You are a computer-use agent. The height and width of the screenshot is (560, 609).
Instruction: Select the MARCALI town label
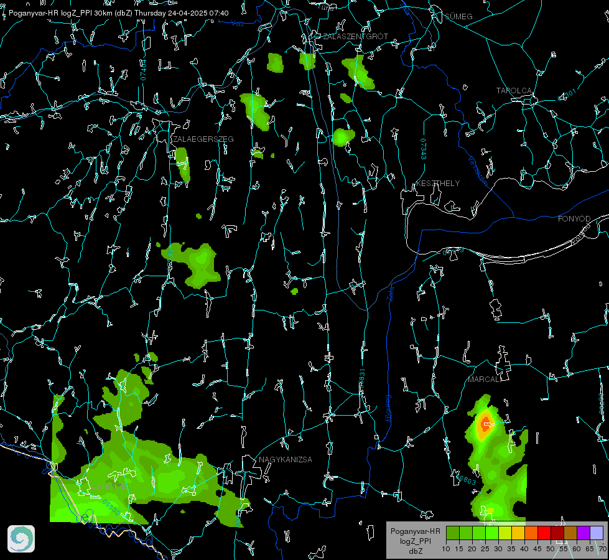[x=485, y=380]
